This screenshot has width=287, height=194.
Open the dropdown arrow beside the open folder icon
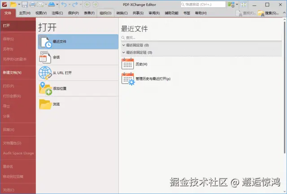tap(19, 4)
